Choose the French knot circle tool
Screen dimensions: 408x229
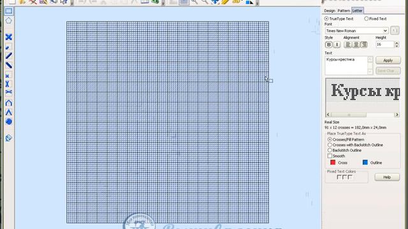[x=8, y=121]
